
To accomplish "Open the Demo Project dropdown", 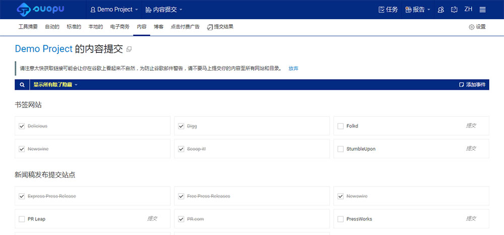I will pos(114,10).
